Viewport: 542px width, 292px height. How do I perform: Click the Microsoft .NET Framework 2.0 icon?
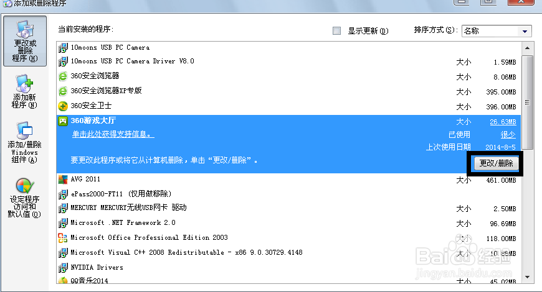(x=63, y=223)
